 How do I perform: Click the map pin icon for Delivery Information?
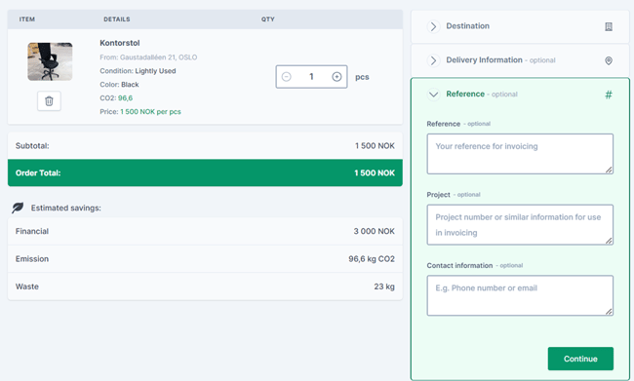tap(608, 60)
